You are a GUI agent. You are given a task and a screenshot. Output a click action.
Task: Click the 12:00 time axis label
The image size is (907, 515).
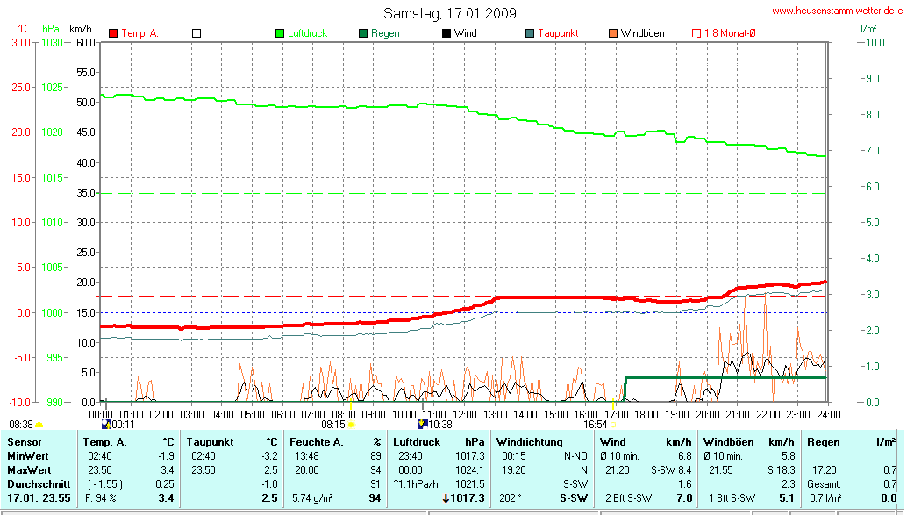[464, 414]
